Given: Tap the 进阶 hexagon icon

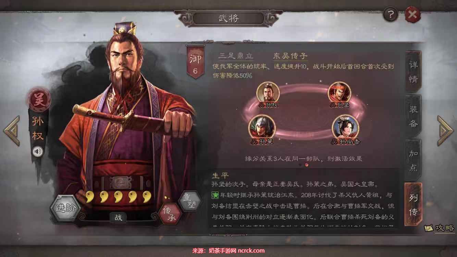Looking at the screenshot, I should pos(65,208).
